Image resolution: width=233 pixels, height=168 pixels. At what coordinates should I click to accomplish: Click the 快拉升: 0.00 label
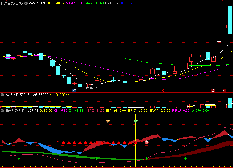point(200,111)
